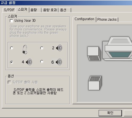Click the Using Xear 3D label text

point(25,21)
